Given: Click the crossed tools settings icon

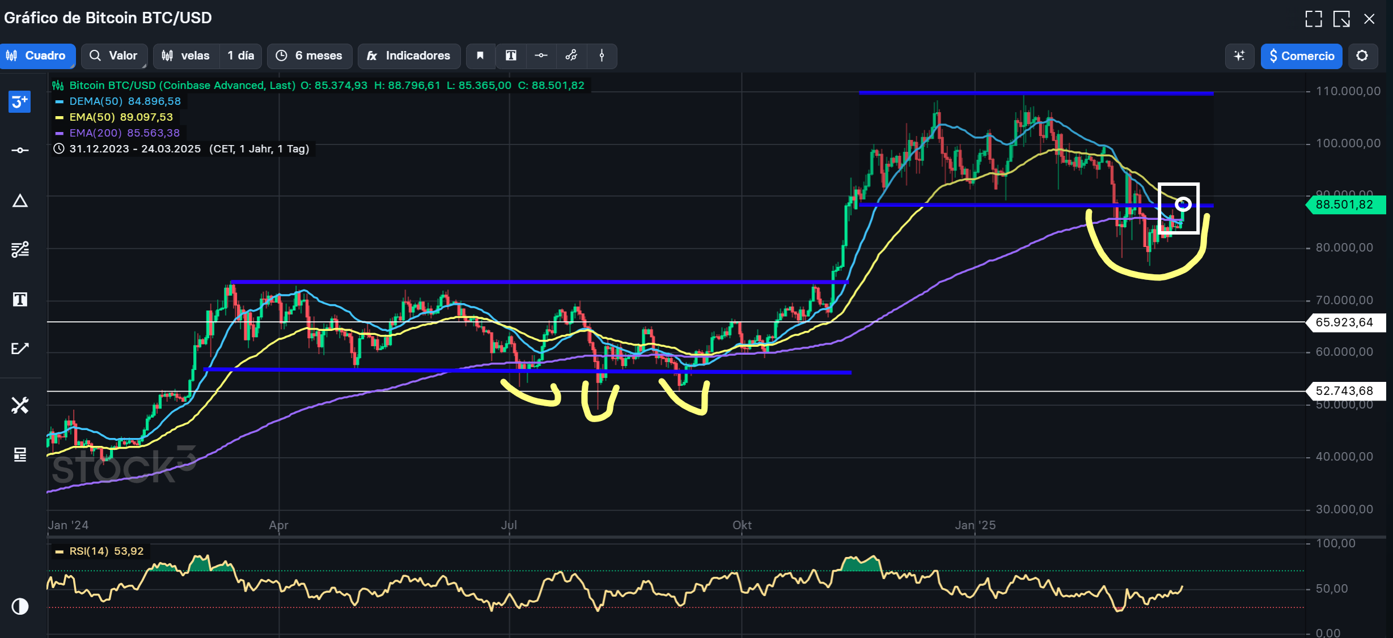Looking at the screenshot, I should [x=20, y=405].
